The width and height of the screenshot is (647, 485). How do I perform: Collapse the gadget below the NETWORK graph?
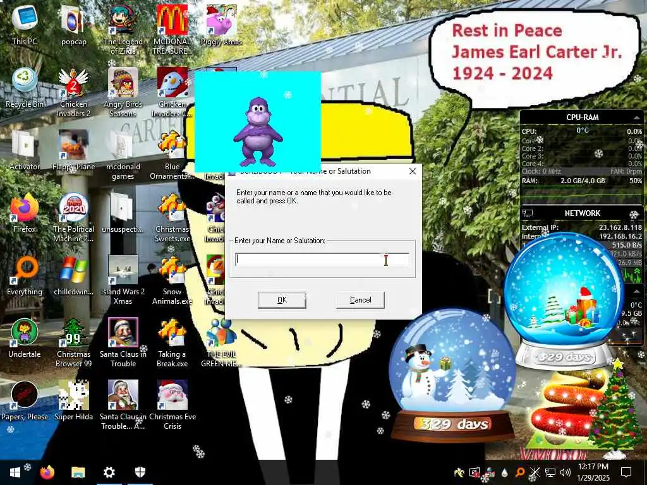(x=636, y=292)
